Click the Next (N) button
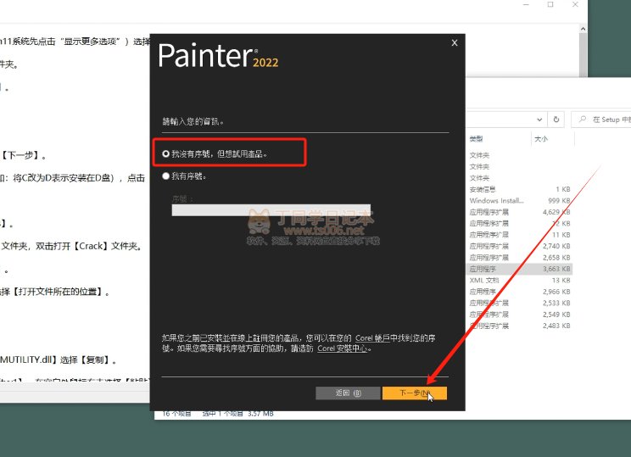Viewport: 631px width, 457px height. click(x=414, y=393)
